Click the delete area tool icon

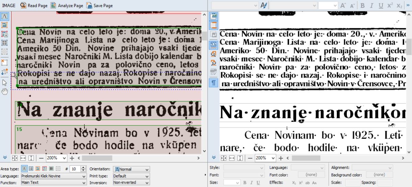5,62
